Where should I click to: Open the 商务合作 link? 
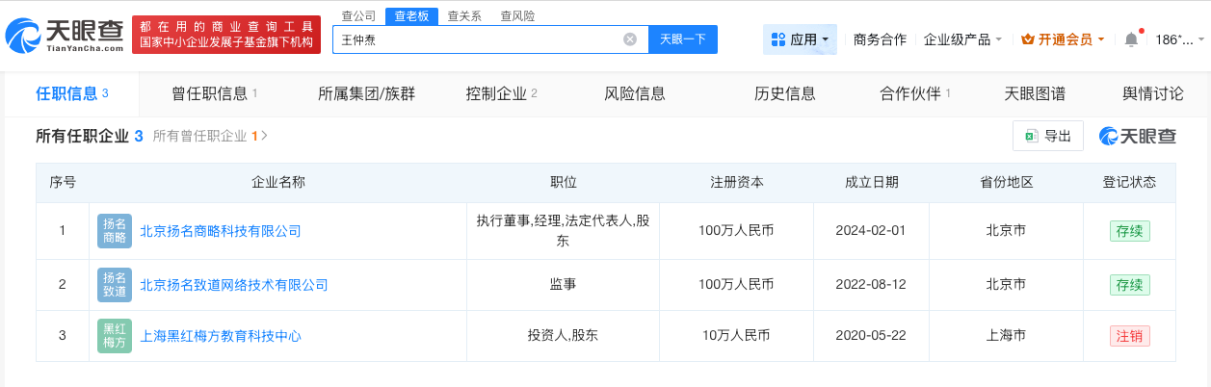coord(880,39)
